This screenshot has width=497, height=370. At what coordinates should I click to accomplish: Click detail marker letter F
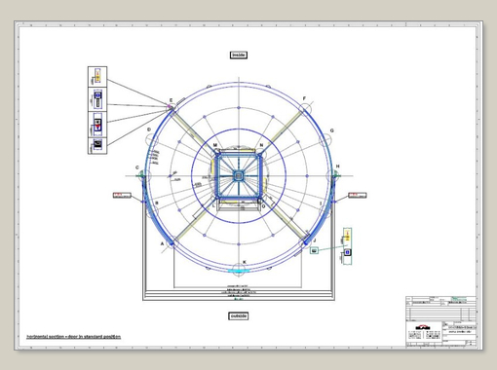click(304, 98)
